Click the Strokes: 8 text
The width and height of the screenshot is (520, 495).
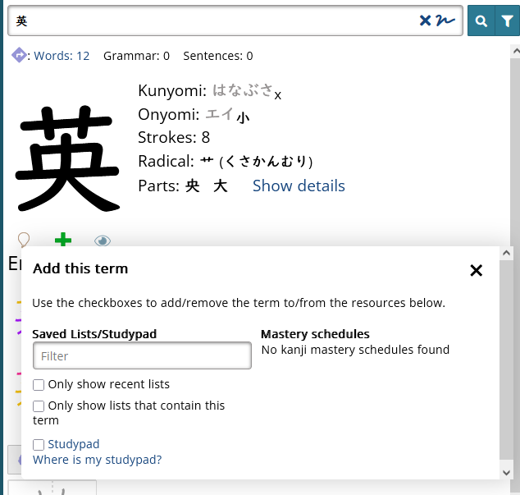[174, 137]
